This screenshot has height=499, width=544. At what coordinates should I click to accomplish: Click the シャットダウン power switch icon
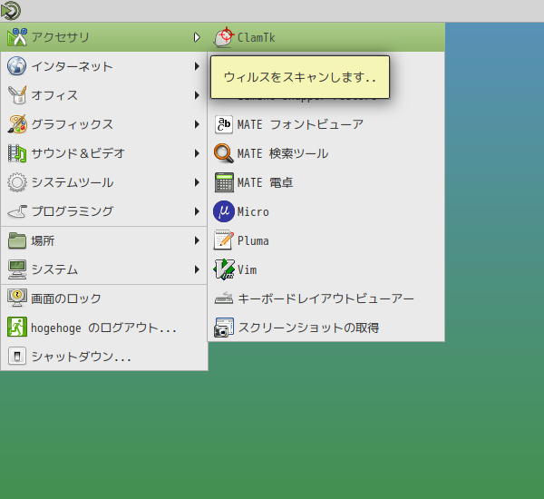coord(17,357)
